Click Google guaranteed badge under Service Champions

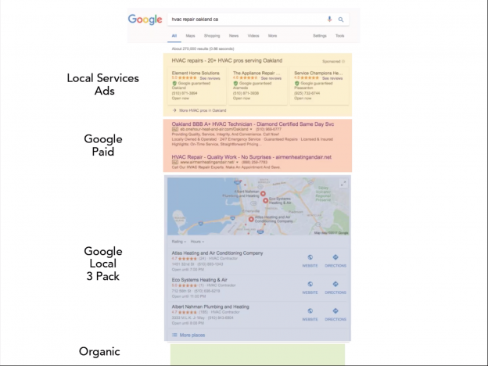coord(314,84)
